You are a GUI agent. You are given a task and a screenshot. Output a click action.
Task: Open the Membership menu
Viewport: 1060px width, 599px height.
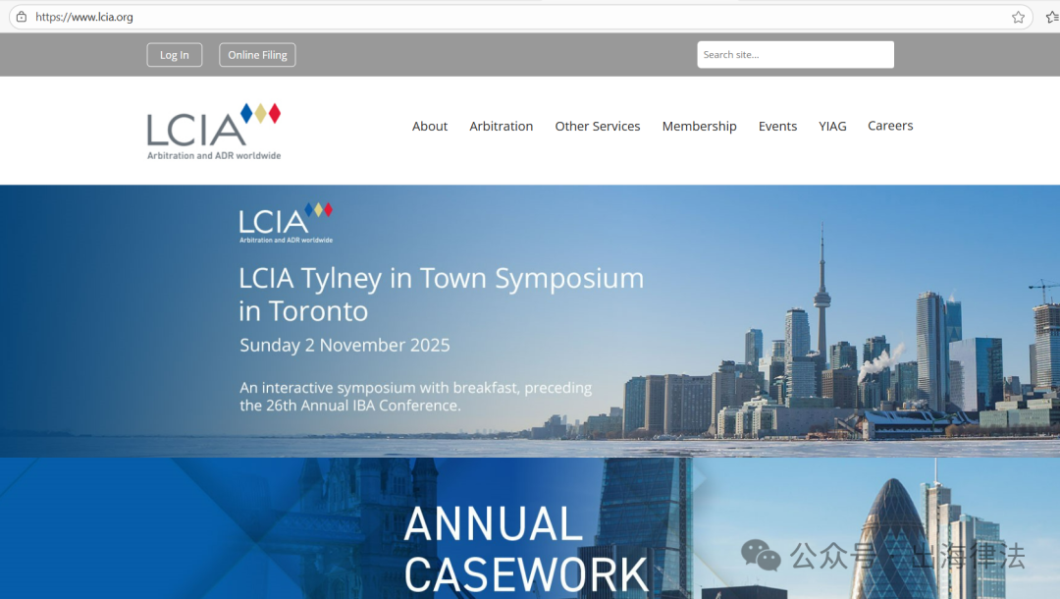pyautogui.click(x=700, y=127)
